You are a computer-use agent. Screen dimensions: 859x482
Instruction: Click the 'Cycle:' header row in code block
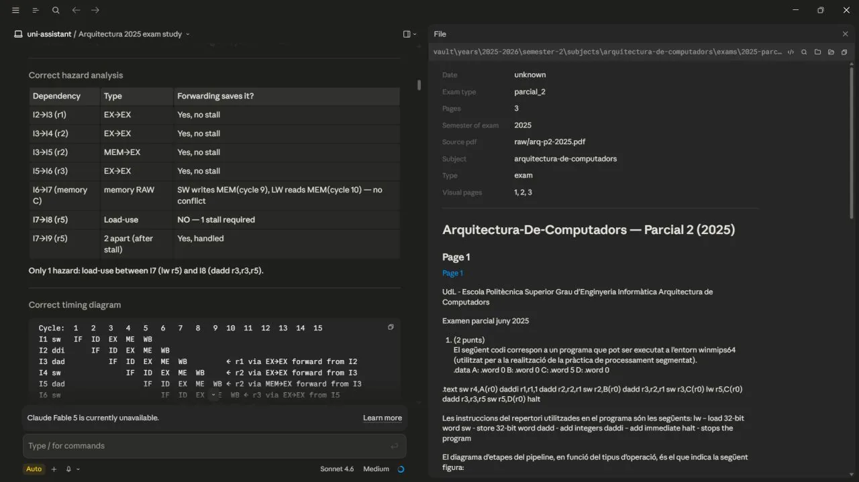(x=181, y=328)
